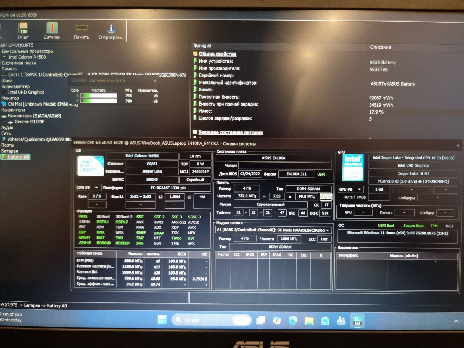Click Core 1 frequency bar
This screenshot has width=464, height=348.
99,101
